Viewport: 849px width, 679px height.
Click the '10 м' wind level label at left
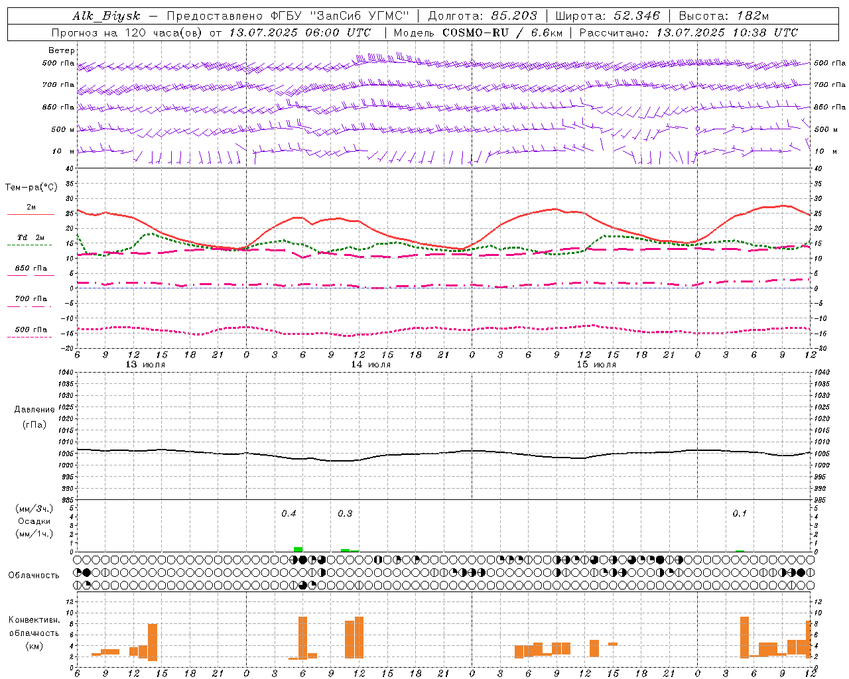(x=64, y=151)
